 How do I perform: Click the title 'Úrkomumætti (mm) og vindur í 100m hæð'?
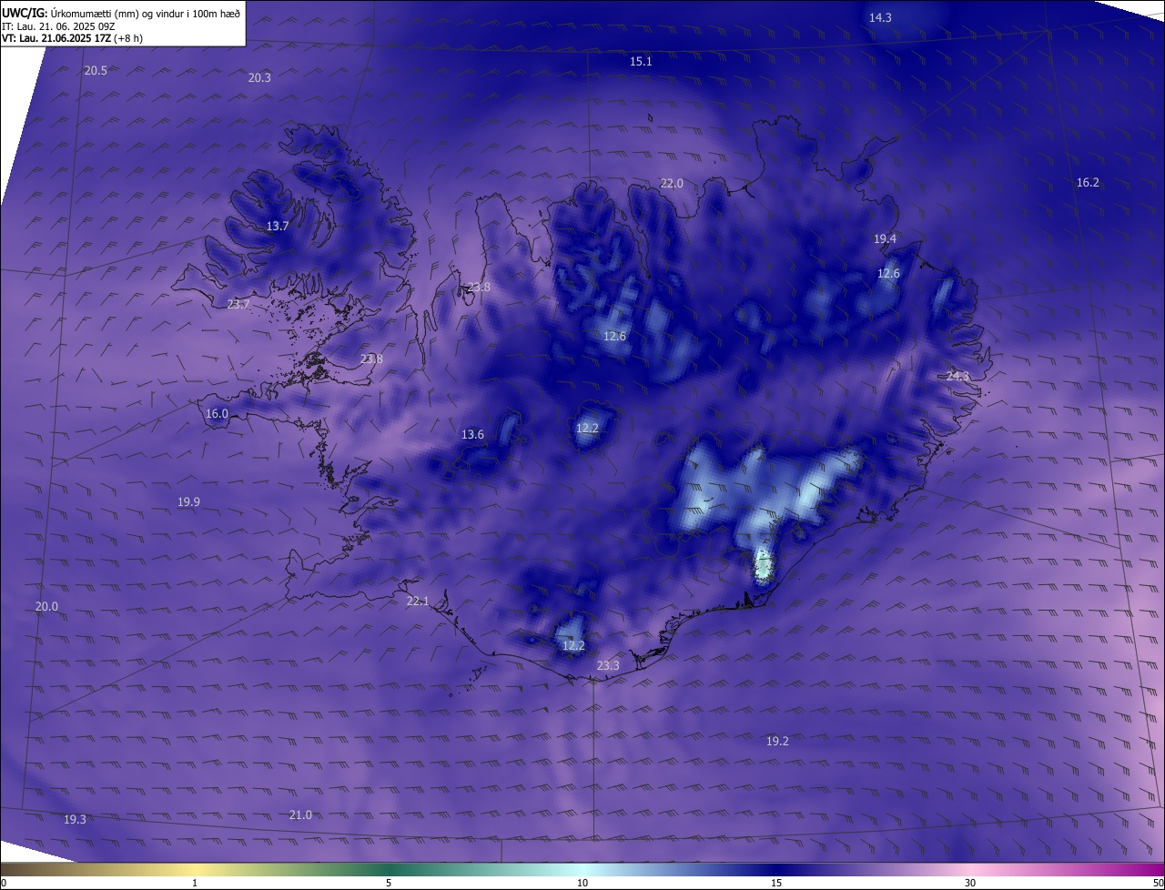click(145, 13)
